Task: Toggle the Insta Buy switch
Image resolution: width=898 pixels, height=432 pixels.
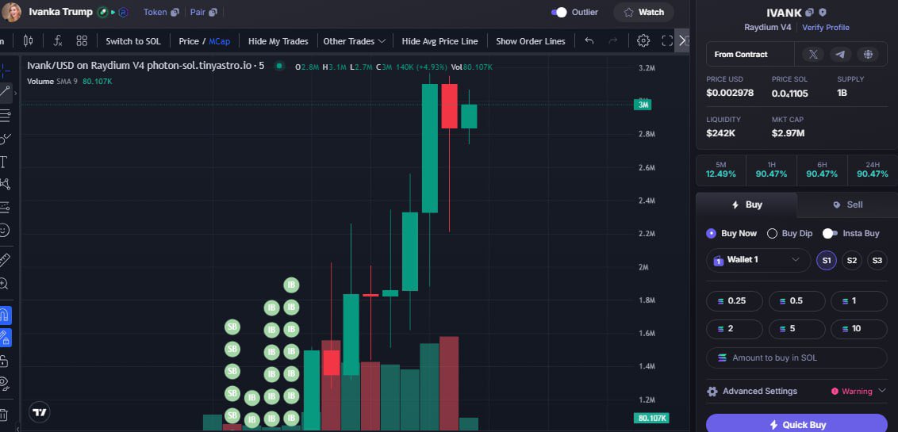Action: 830,234
